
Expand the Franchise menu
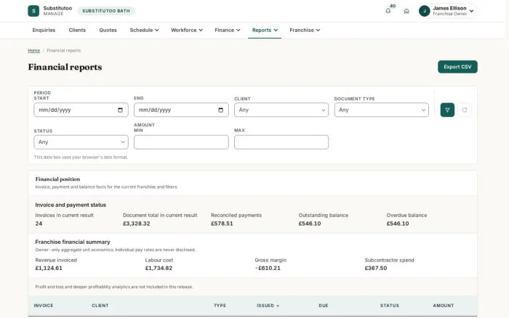(305, 30)
